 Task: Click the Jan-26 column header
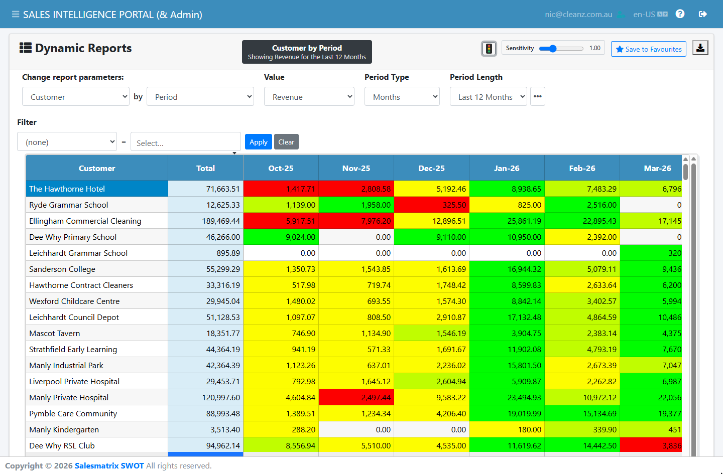click(507, 168)
